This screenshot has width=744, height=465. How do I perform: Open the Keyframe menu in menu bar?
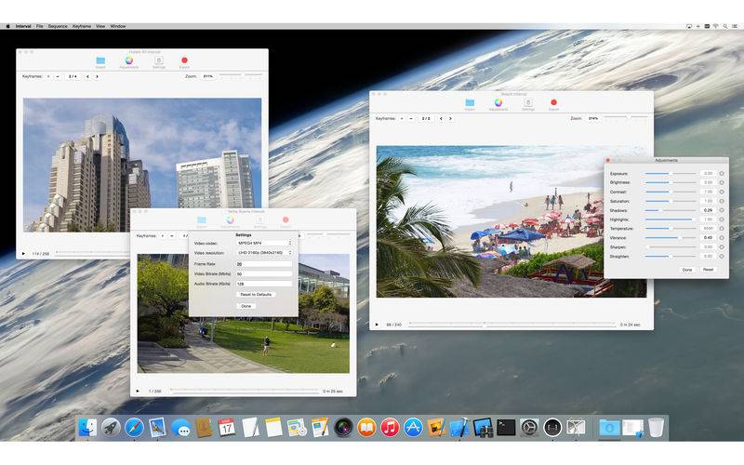pos(82,26)
